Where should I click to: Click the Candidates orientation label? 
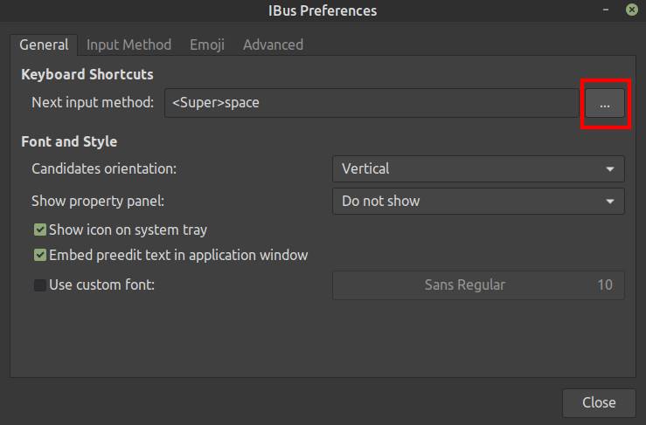click(x=101, y=168)
